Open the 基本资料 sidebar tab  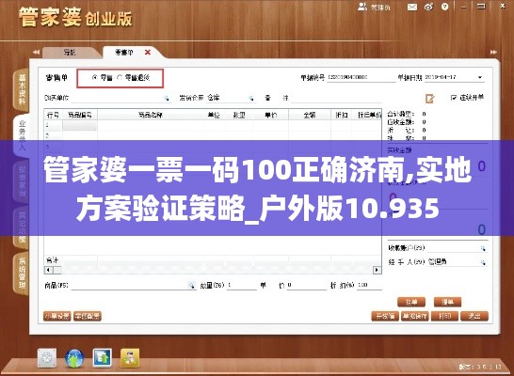(22, 90)
